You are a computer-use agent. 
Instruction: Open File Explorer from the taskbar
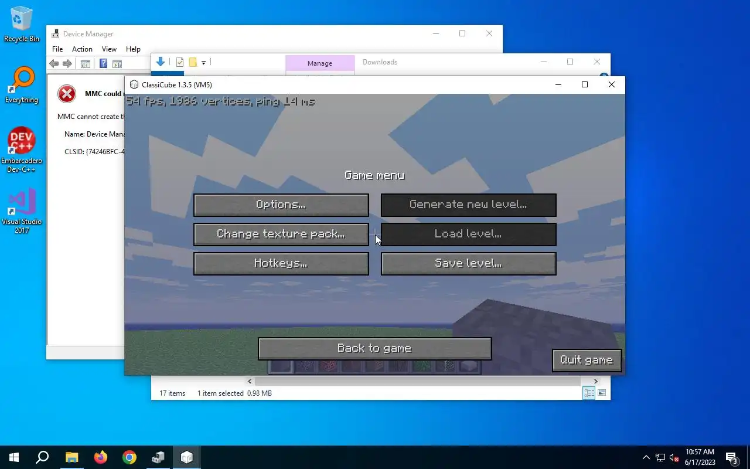pyautogui.click(x=71, y=457)
